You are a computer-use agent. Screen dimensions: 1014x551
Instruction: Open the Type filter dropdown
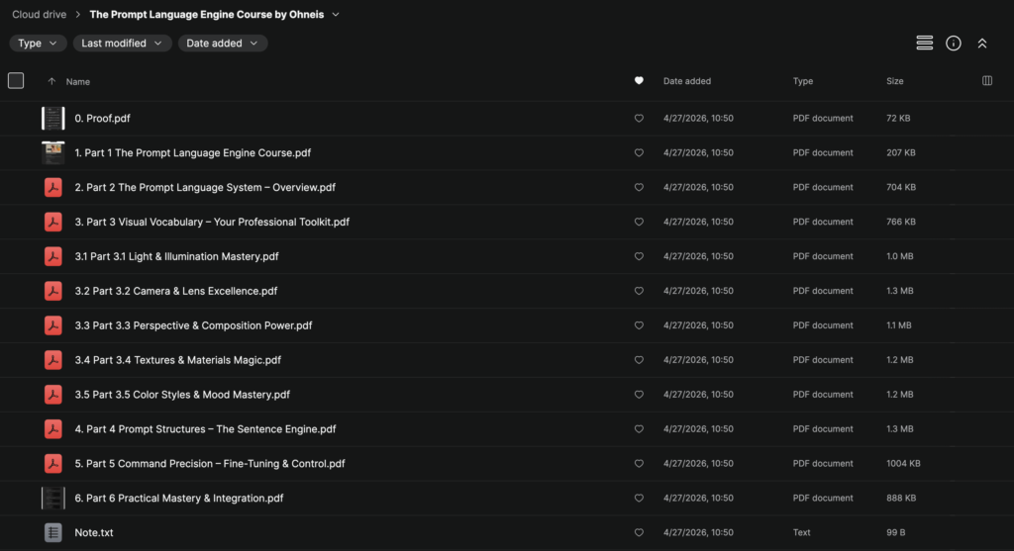pos(38,44)
